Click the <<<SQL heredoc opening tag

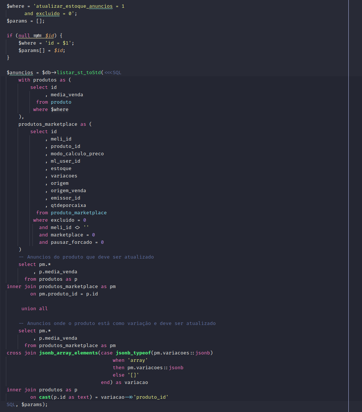point(113,73)
